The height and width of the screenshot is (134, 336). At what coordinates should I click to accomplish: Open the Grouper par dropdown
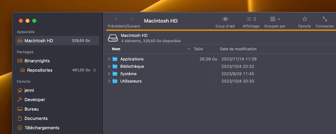(x=275, y=19)
